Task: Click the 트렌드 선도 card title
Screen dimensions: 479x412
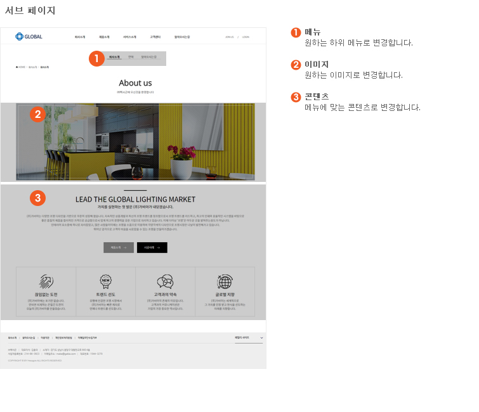Action: click(x=106, y=295)
